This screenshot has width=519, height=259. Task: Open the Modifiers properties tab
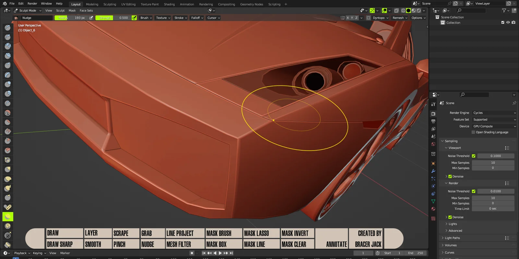click(433, 171)
